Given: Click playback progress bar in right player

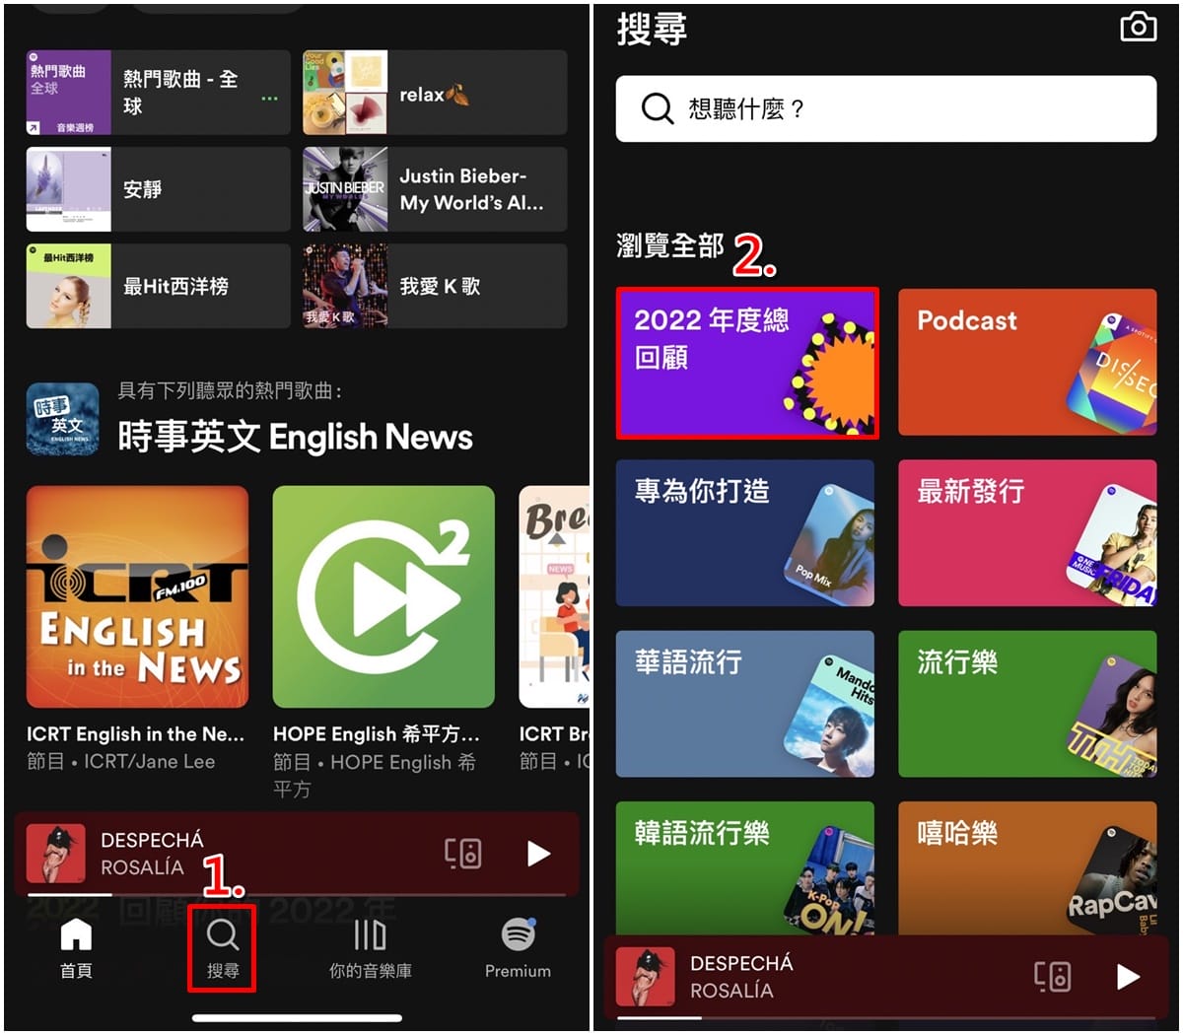Looking at the screenshot, I should (x=885, y=1017).
